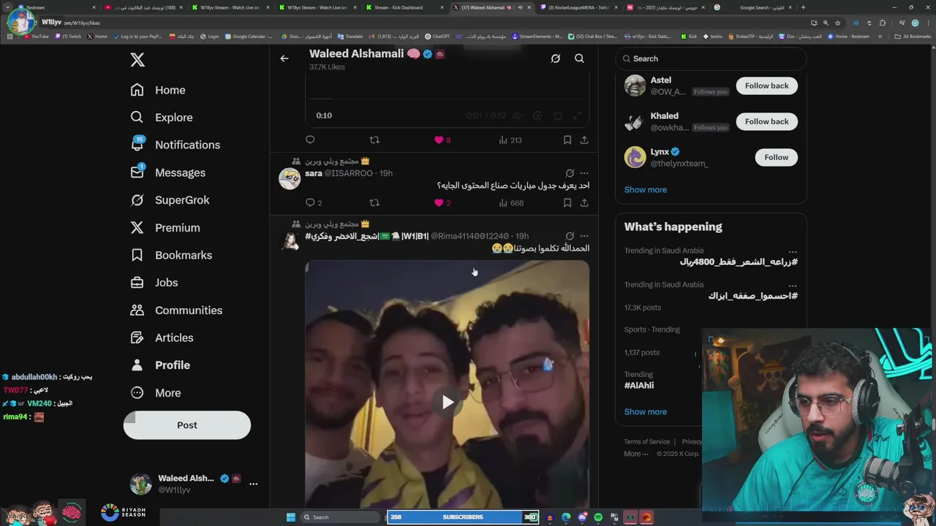Open the #AlAhli trending topic
This screenshot has height=526, width=936.
pyautogui.click(x=638, y=386)
